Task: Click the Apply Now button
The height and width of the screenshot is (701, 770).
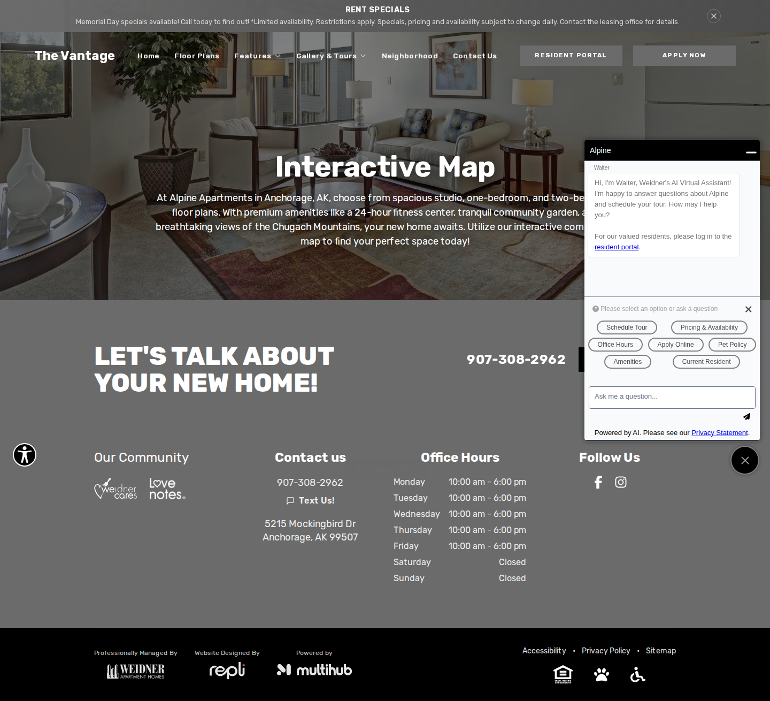Action: [x=684, y=55]
